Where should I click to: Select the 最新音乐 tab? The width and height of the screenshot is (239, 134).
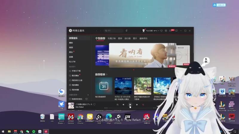[143, 38]
